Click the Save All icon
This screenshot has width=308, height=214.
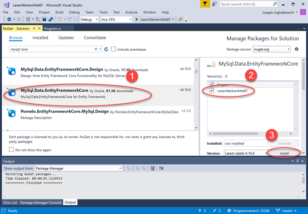click(51, 19)
